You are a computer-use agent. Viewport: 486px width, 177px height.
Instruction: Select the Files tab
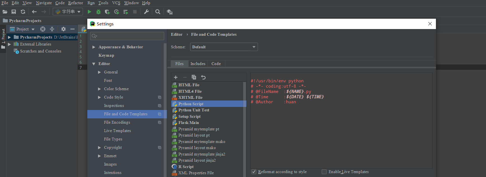click(179, 64)
